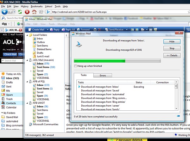The height and width of the screenshot is (141, 190).
Task: Open AOL IMs folder
Action: click(x=6, y=91)
